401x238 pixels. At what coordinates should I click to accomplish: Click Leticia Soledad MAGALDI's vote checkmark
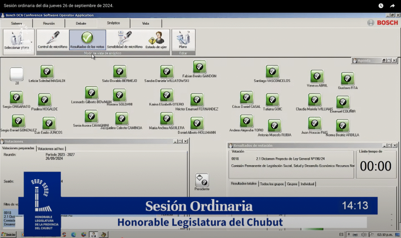pos(47,72)
